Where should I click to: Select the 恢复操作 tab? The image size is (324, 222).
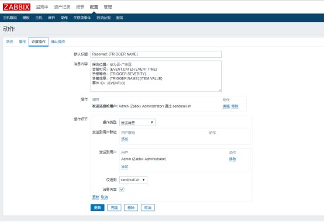(39, 42)
